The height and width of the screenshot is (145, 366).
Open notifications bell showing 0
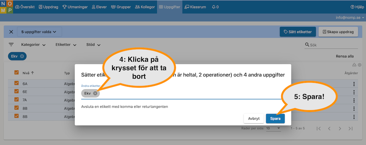pyautogui.click(x=215, y=7)
